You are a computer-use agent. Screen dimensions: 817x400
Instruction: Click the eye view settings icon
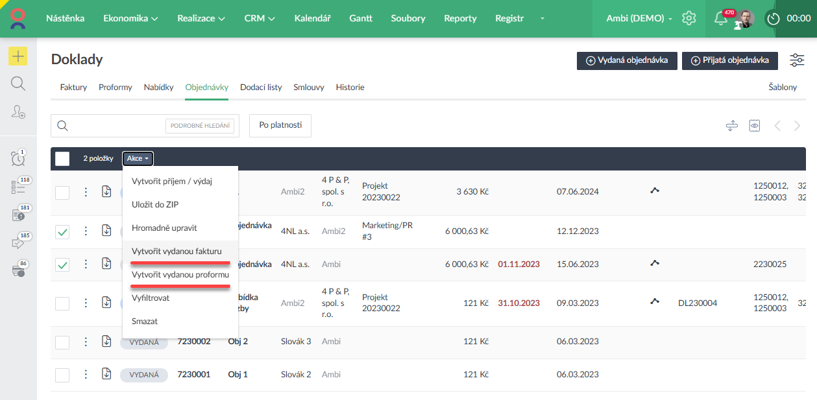click(x=754, y=126)
